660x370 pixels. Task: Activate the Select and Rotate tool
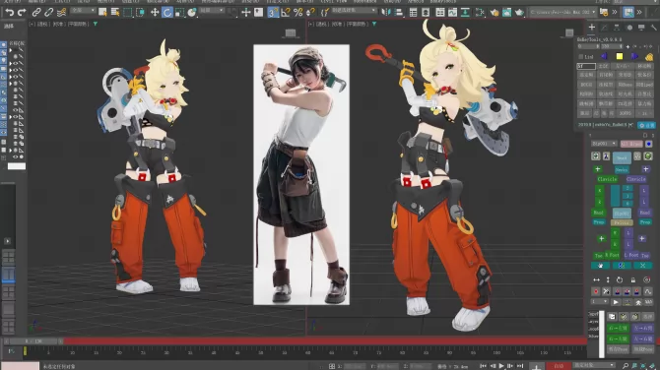tap(167, 13)
